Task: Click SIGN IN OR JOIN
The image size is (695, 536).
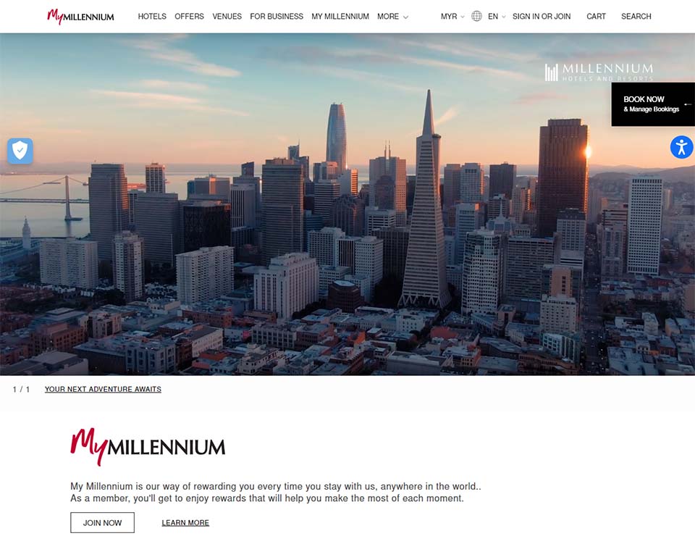Action: [x=542, y=17]
